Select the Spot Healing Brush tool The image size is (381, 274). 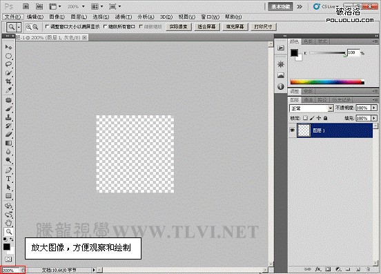(x=8, y=100)
